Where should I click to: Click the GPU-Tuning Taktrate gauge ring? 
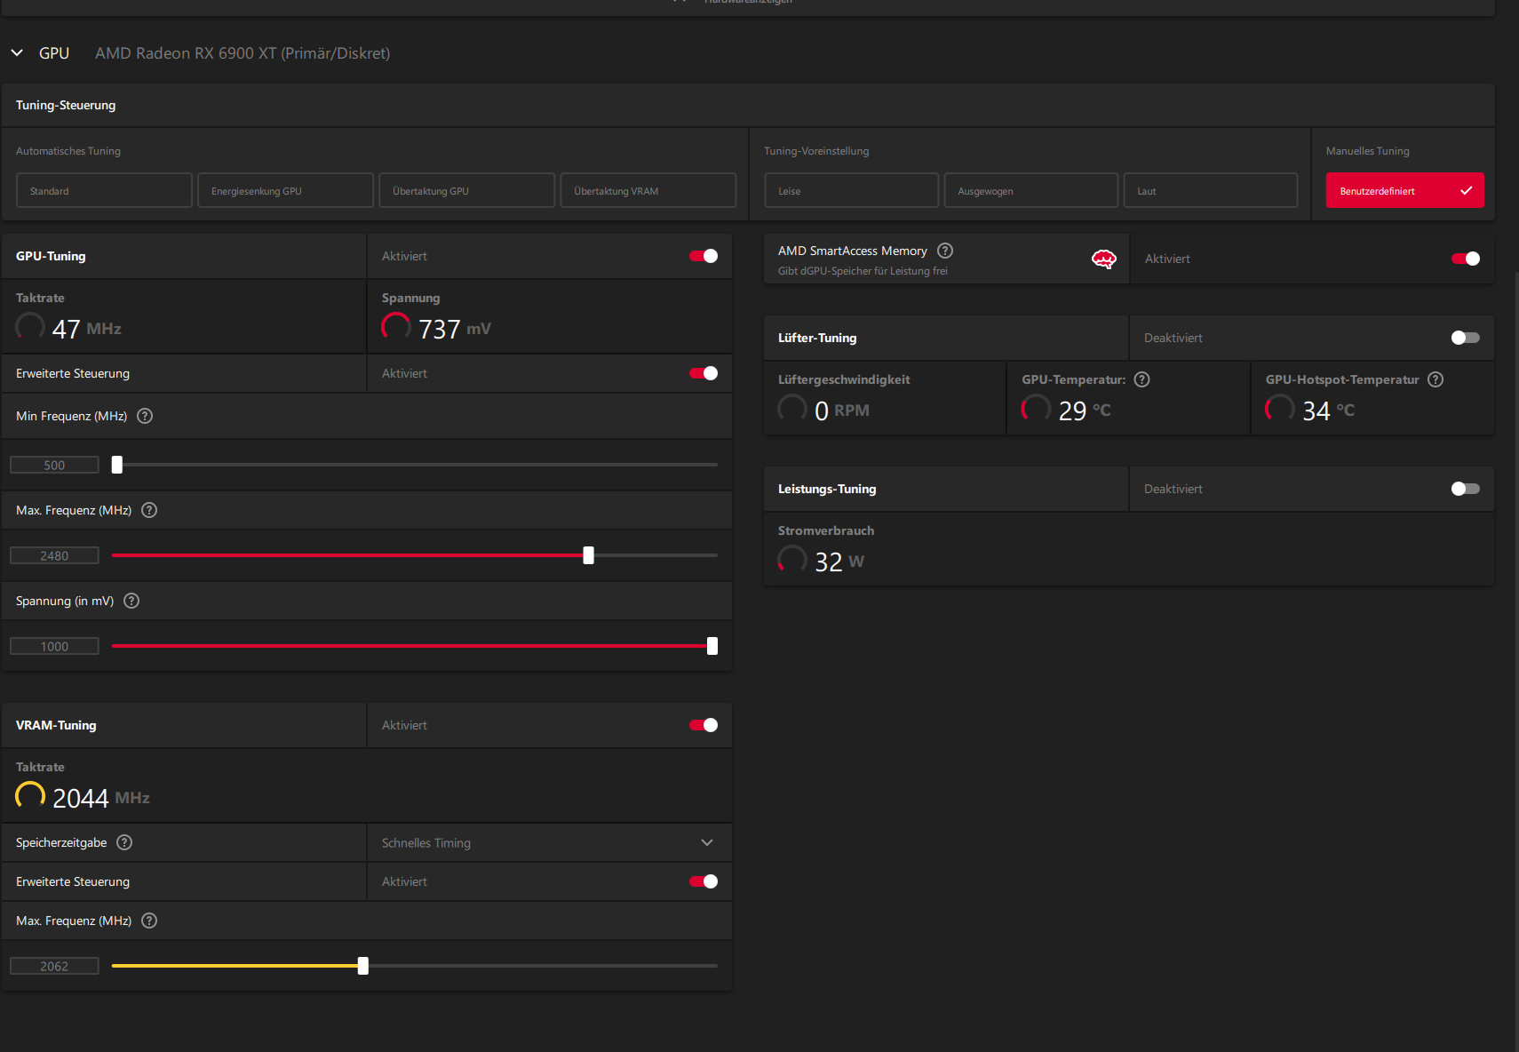point(30,327)
